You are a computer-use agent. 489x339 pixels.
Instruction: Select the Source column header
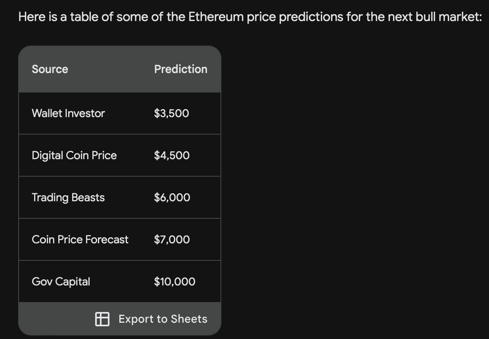[50, 69]
